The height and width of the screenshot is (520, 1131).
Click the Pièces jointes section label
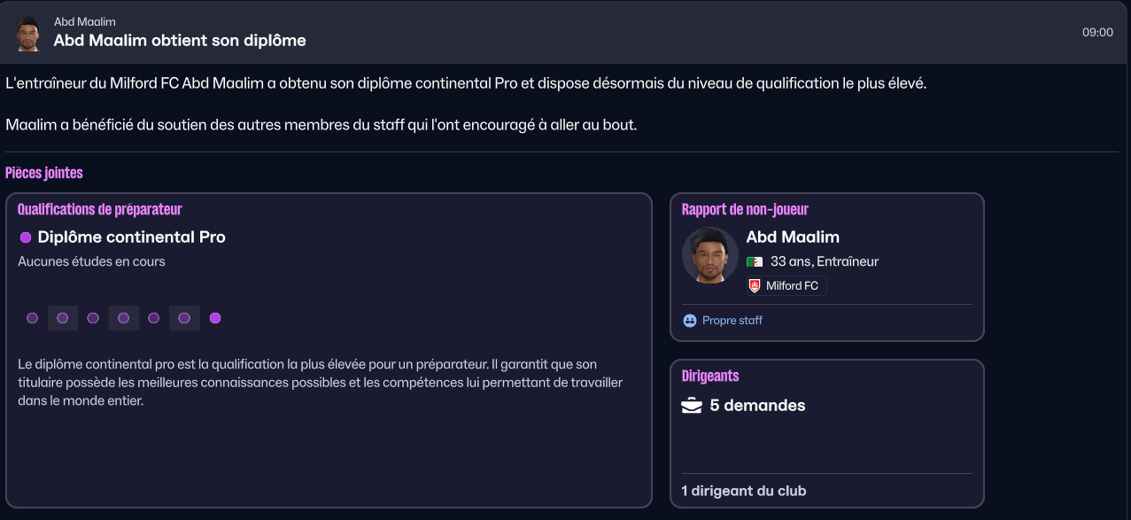(x=44, y=173)
